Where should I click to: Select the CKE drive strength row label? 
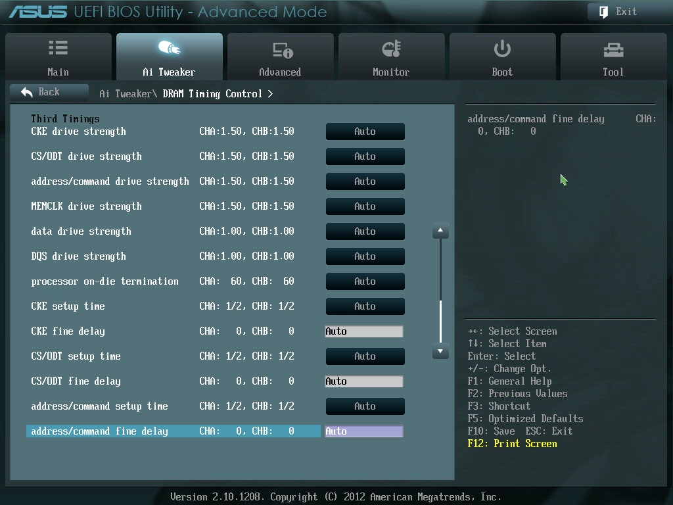click(x=79, y=132)
